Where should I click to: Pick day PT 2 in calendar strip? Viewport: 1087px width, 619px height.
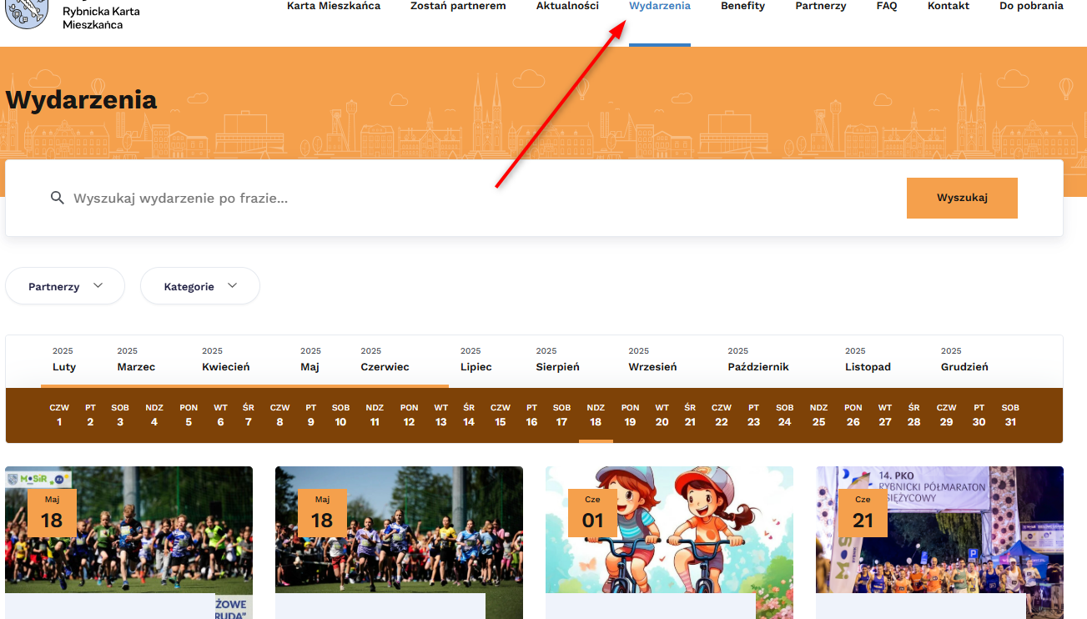[90, 415]
